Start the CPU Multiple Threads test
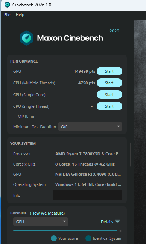Image resolution: width=146 pixels, height=244 pixels. pyautogui.click(x=109, y=83)
